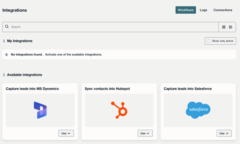
Task: Click the Hubspot logo image
Action: [119, 110]
